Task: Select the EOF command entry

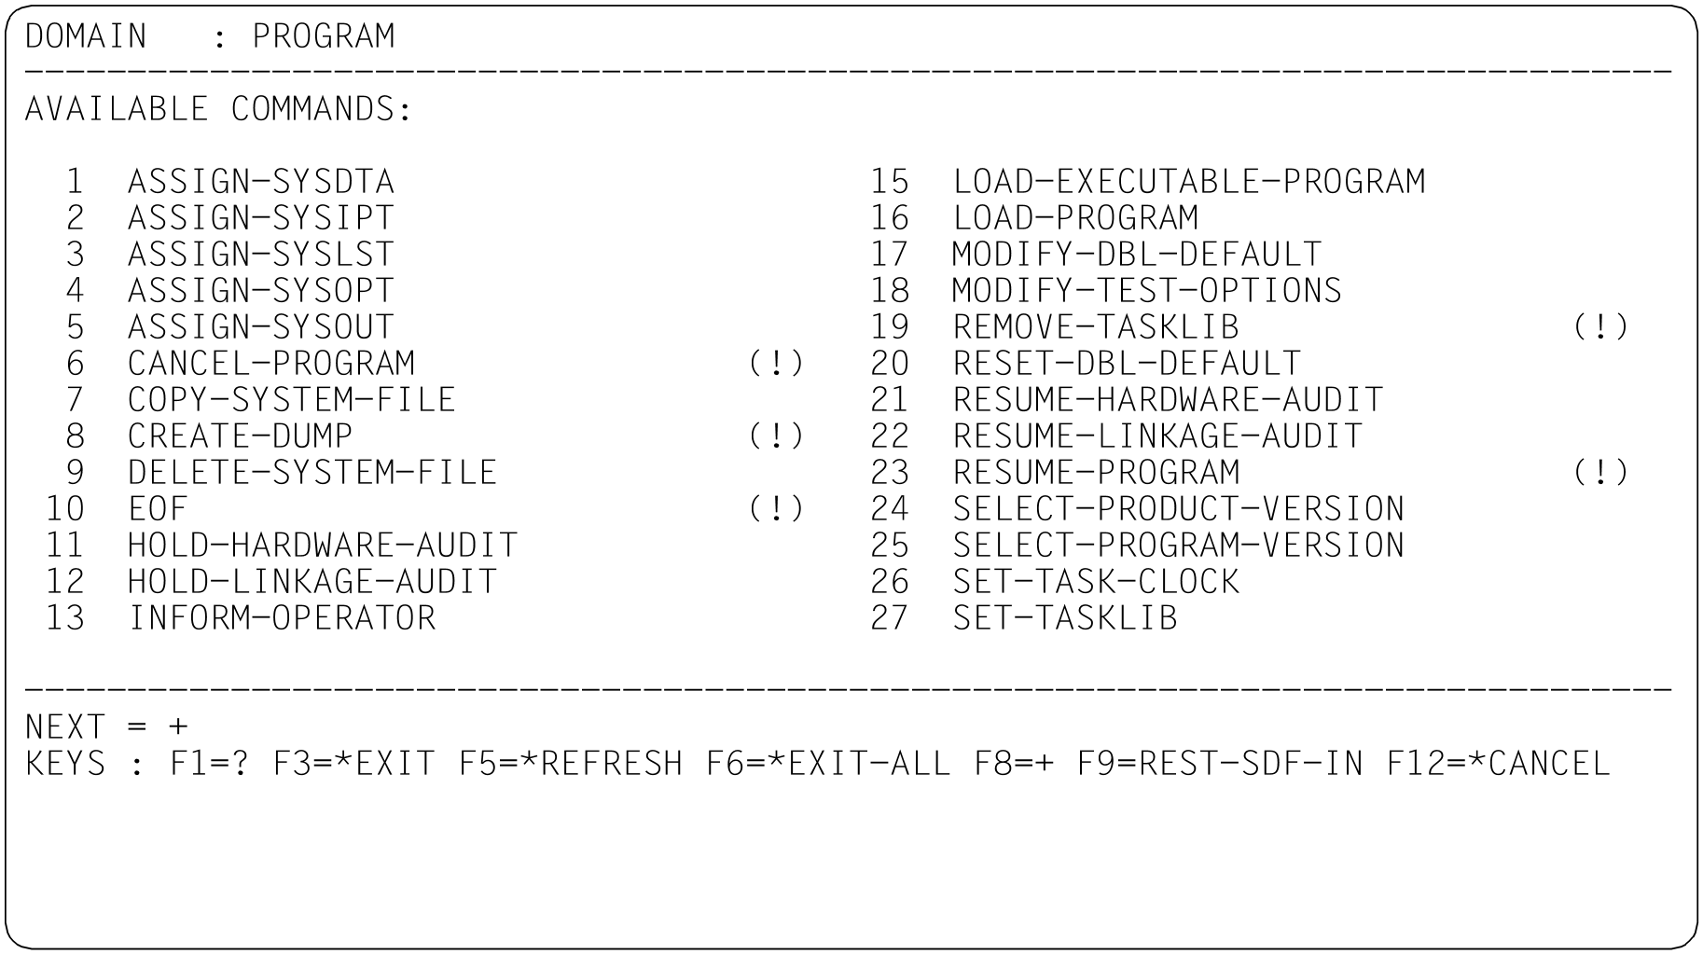Action: click(159, 508)
